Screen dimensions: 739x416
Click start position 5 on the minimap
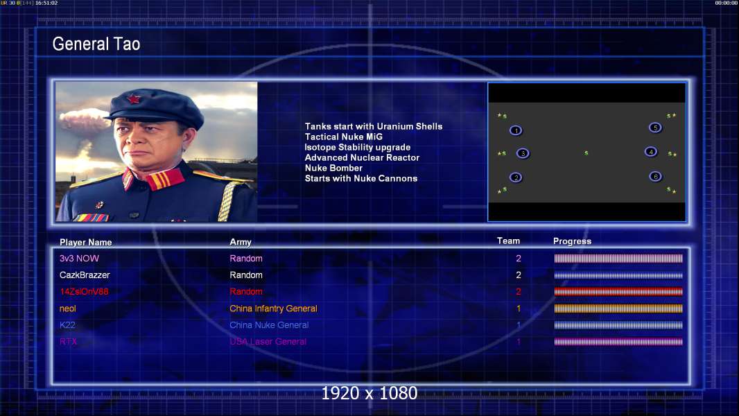click(x=655, y=128)
